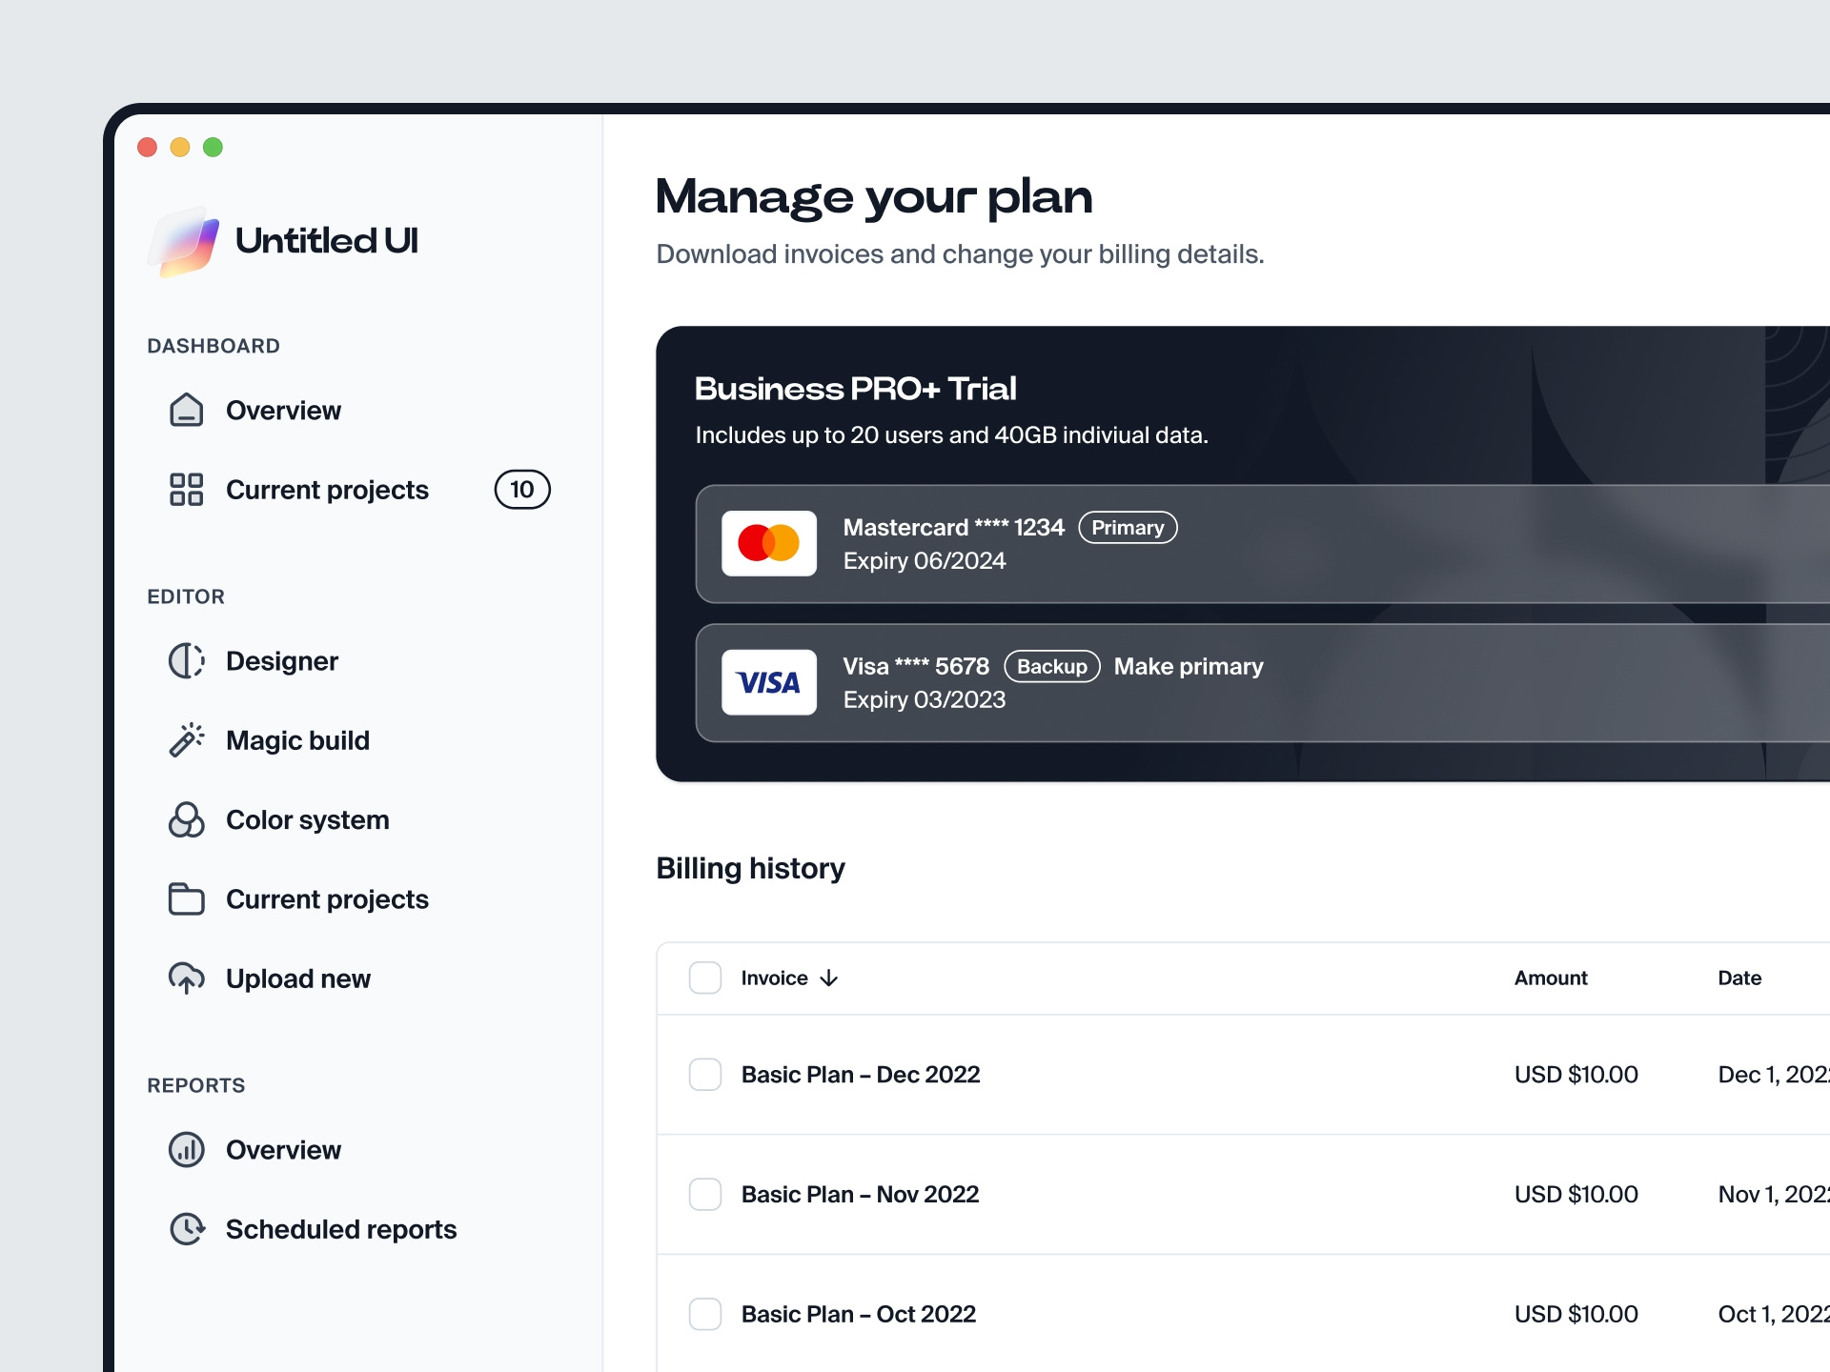Toggle the Invoice column sort arrow

point(828,979)
